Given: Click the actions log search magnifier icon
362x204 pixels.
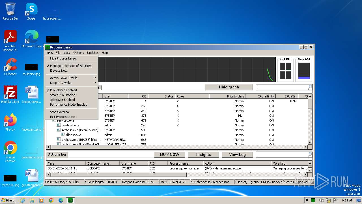Looking at the screenshot, I should [310, 154].
